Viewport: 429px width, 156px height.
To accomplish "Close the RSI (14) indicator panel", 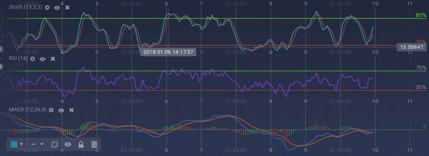I will (x=53, y=59).
